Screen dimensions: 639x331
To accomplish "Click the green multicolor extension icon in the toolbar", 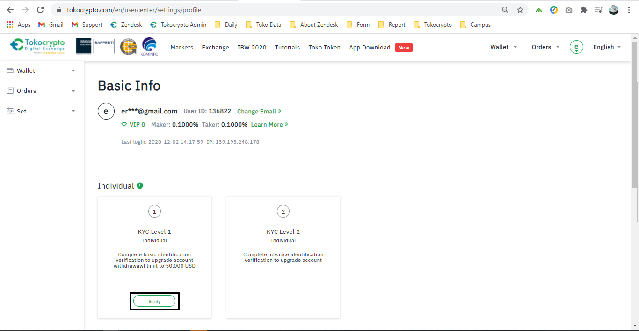I will point(539,10).
